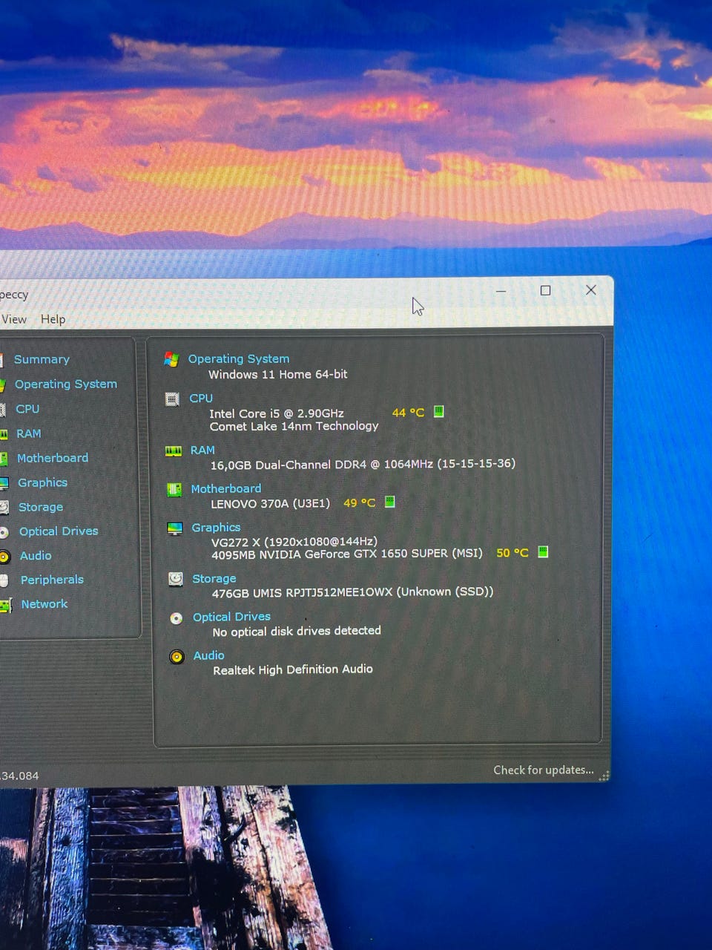The width and height of the screenshot is (712, 950).
Task: Click the RAM heading link in summary
Action: 202,450
